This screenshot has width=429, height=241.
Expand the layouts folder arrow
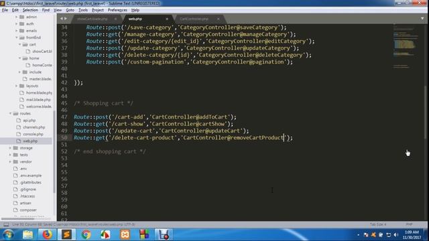tap(16, 86)
